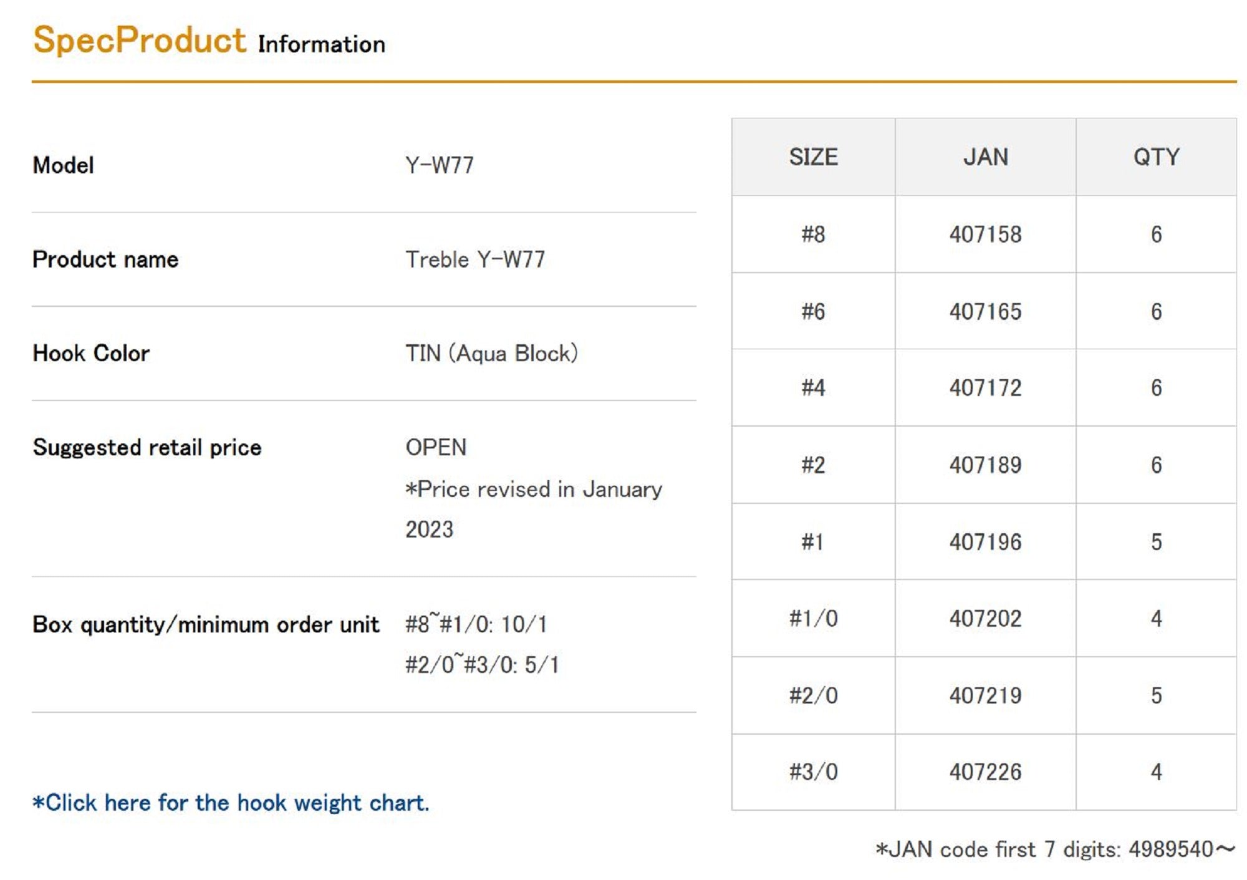The width and height of the screenshot is (1247, 880).
Task: Click JAN code 407158
Action: point(985,235)
